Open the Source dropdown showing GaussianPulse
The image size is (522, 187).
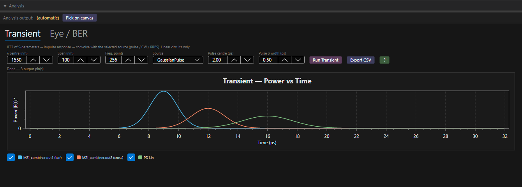tap(178, 60)
